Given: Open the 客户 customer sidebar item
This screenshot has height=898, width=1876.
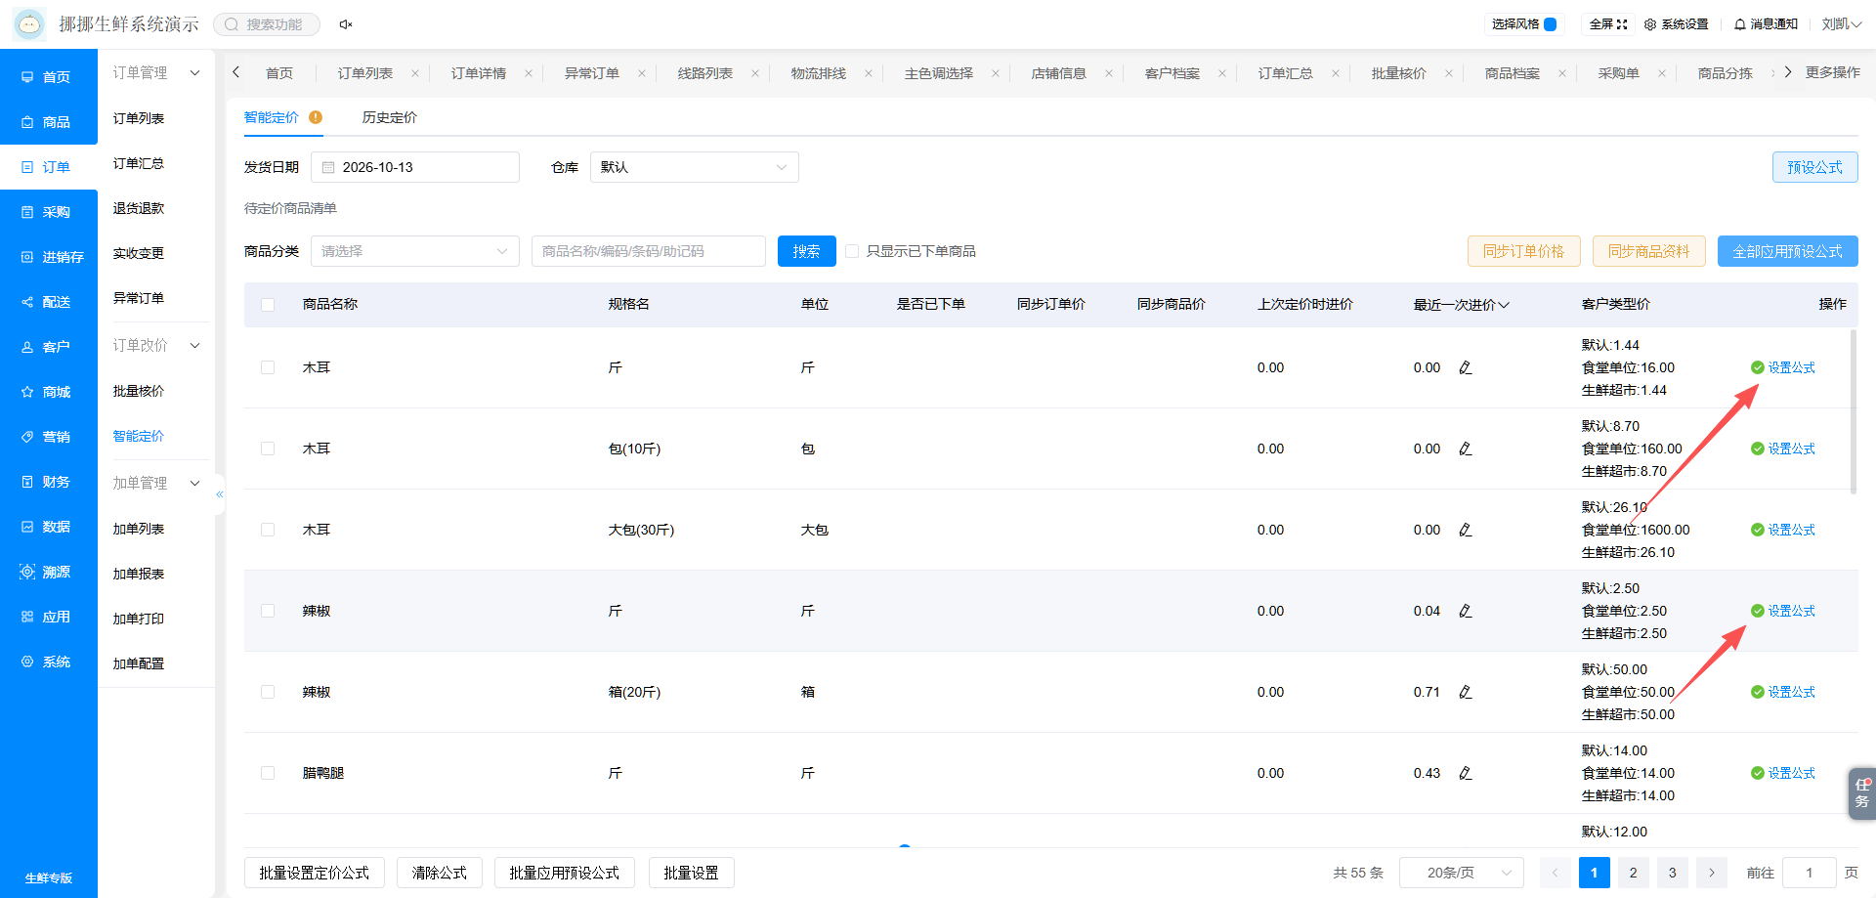Looking at the screenshot, I should (48, 347).
